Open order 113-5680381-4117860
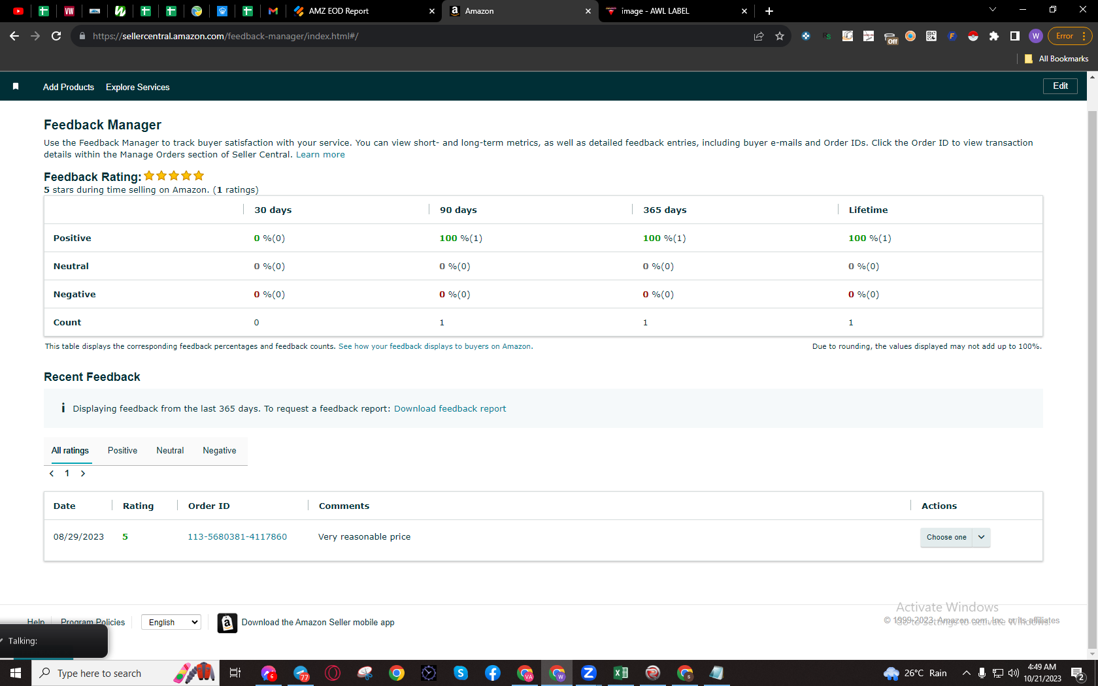The image size is (1098, 686). point(237,537)
